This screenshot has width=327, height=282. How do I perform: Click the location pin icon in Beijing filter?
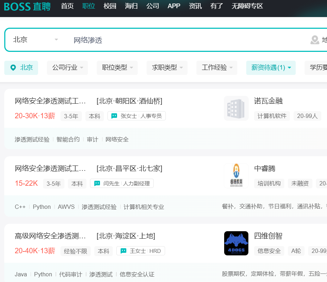coord(13,67)
